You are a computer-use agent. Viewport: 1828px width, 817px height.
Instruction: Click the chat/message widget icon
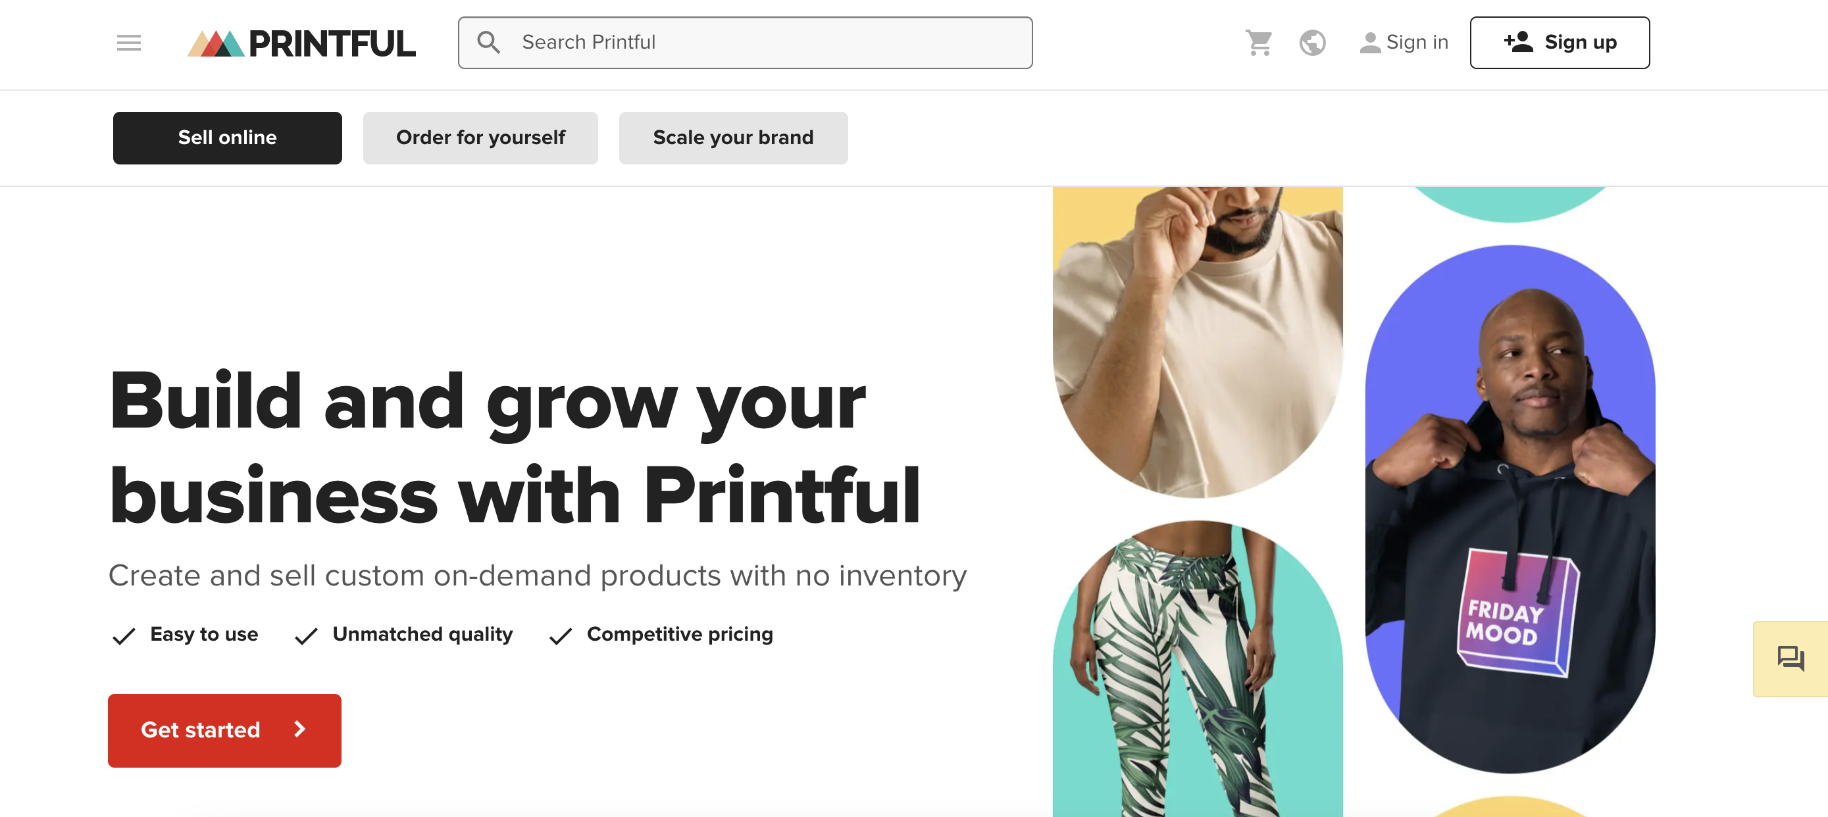[1790, 657]
